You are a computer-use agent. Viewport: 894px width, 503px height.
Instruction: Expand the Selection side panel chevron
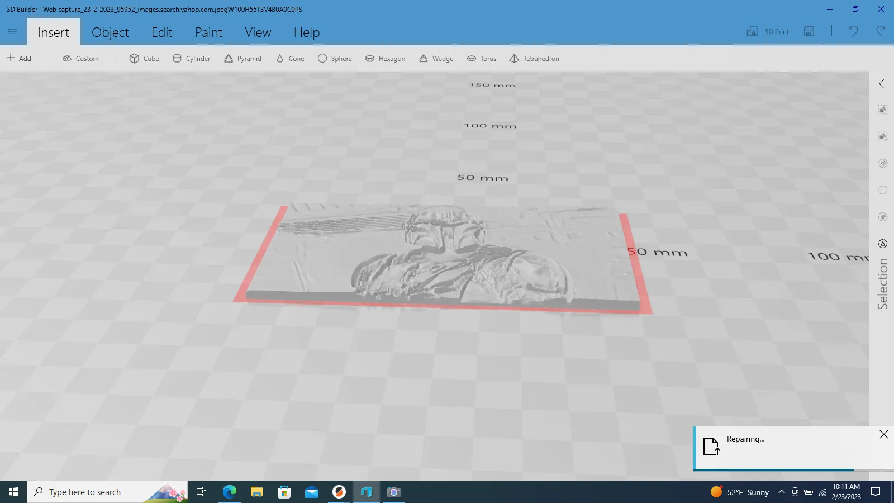pos(882,84)
